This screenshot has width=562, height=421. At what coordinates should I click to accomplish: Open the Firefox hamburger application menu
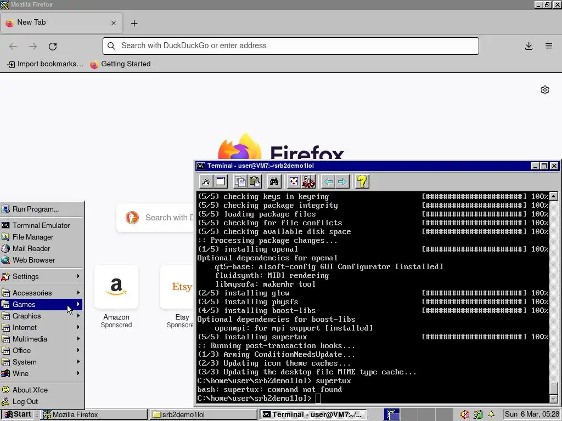pyautogui.click(x=549, y=46)
